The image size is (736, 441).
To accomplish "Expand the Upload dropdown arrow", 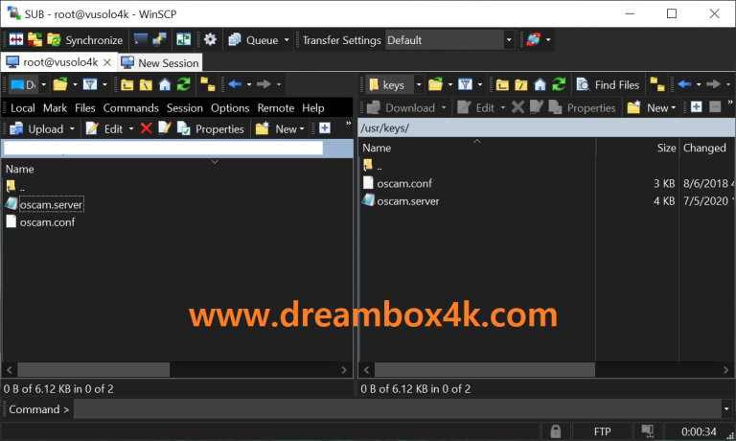I will click(x=72, y=128).
